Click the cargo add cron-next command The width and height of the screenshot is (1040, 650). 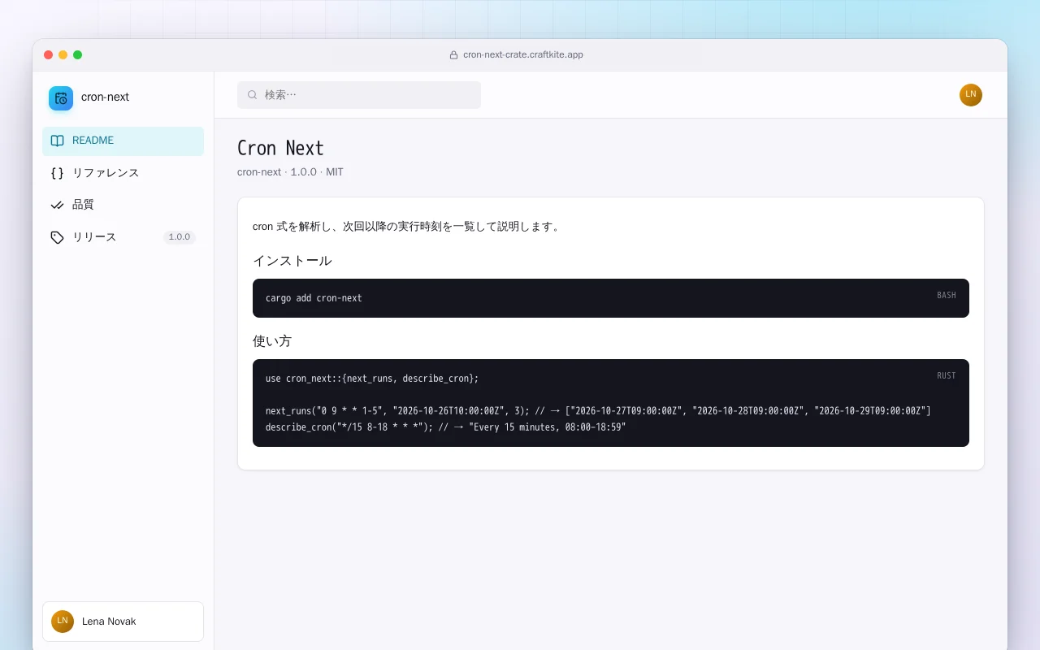coord(314,298)
